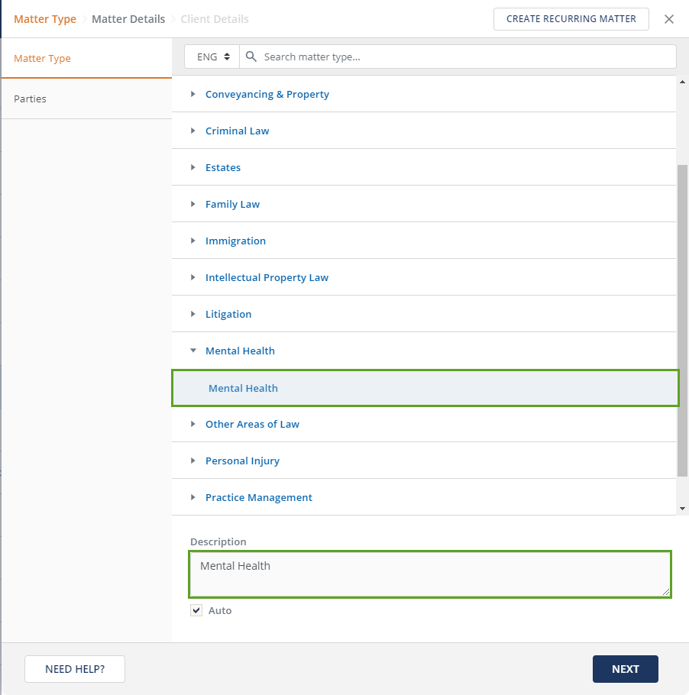Click the Search matter type field
The image size is (689, 695).
[x=466, y=57]
